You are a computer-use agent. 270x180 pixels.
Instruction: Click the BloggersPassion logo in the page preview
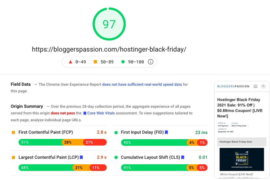[233, 86]
